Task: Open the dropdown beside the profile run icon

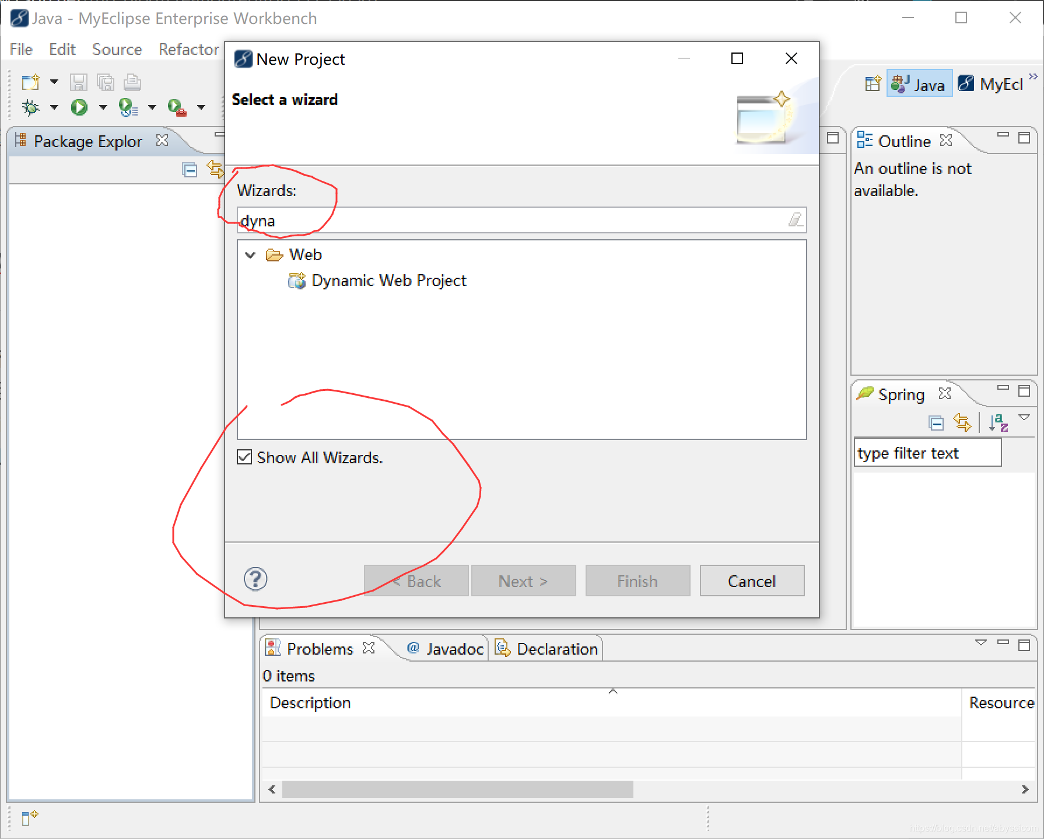Action: (x=152, y=107)
